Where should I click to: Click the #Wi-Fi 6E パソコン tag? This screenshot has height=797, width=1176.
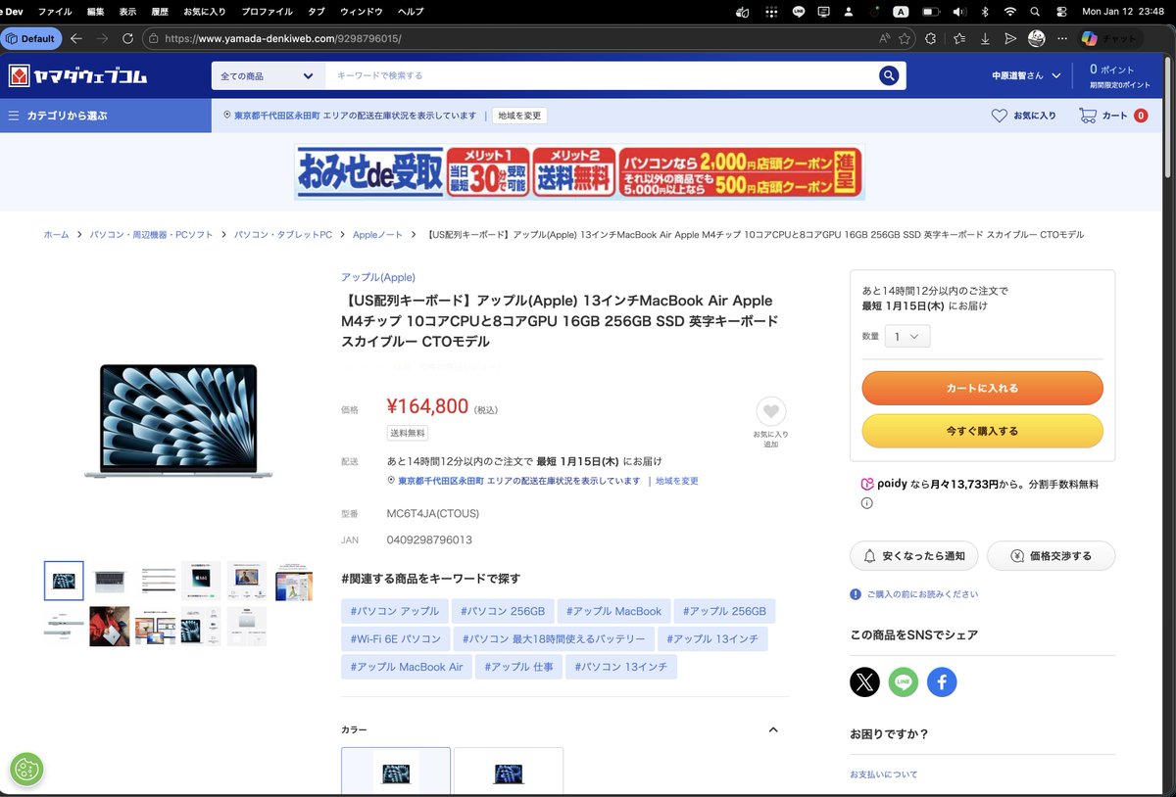pyautogui.click(x=396, y=639)
